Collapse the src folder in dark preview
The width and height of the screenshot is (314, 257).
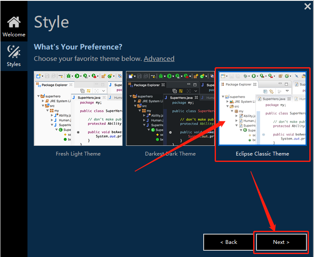tap(135, 106)
